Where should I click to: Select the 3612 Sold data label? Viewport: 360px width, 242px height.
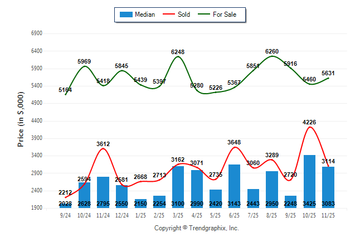tap(103, 144)
